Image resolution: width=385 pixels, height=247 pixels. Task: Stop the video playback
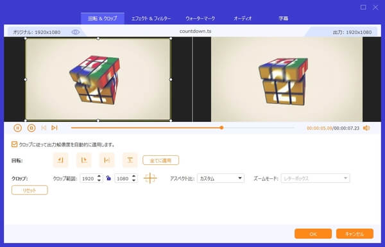(x=31, y=128)
